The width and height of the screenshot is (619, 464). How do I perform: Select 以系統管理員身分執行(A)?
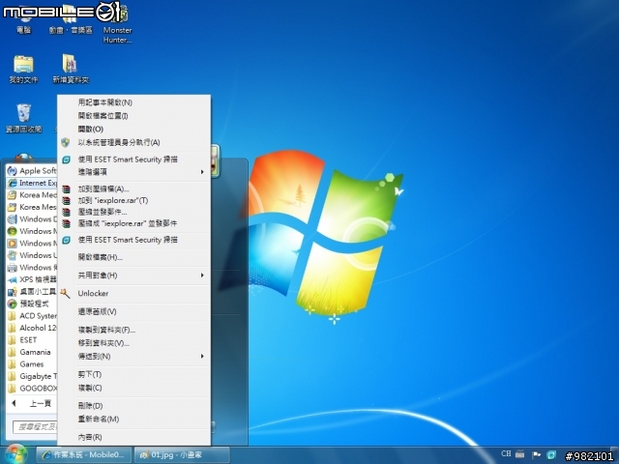[134, 142]
